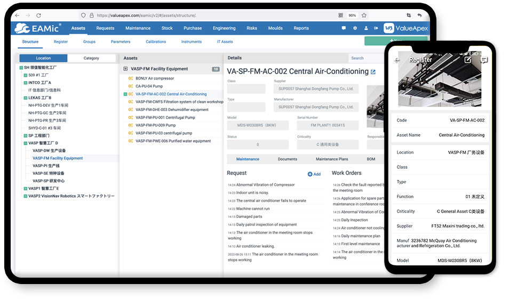Open the user profile icon in header
509x299 pixels.
366,28
